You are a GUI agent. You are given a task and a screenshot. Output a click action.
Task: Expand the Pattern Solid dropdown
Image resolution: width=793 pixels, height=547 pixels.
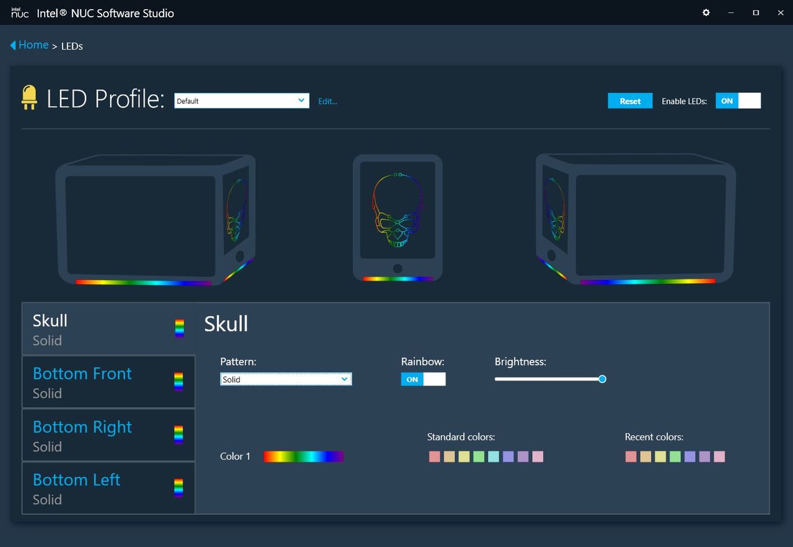(x=286, y=379)
